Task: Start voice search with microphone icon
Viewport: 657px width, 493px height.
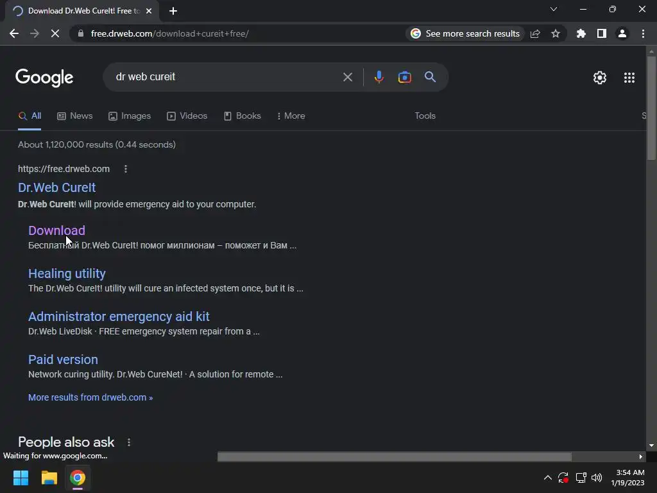Action: [x=379, y=77]
